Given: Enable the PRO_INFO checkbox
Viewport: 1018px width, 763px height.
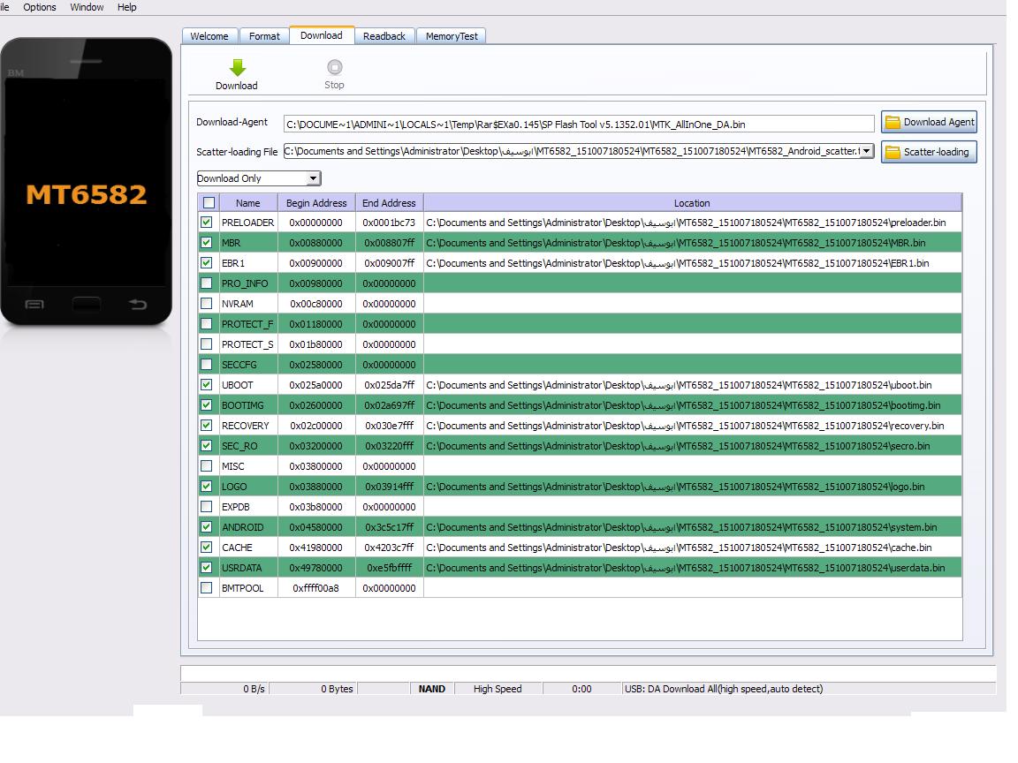Looking at the screenshot, I should 207,283.
